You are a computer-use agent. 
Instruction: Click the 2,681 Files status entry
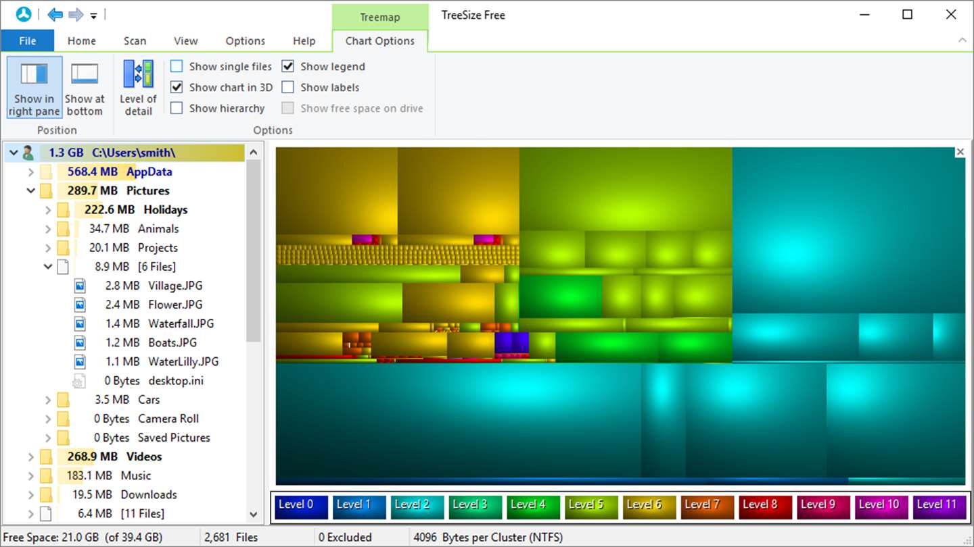pos(231,538)
